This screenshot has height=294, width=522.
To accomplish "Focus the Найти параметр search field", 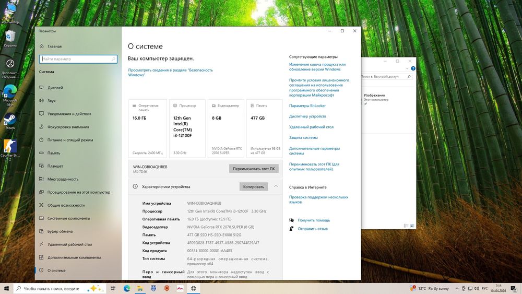I will pos(78,59).
